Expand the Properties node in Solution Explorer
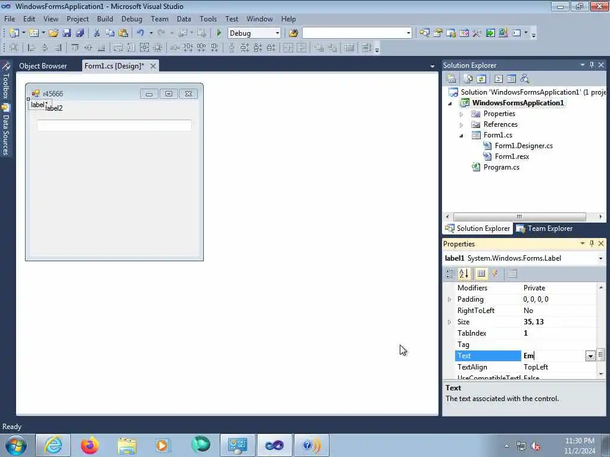 (462, 114)
